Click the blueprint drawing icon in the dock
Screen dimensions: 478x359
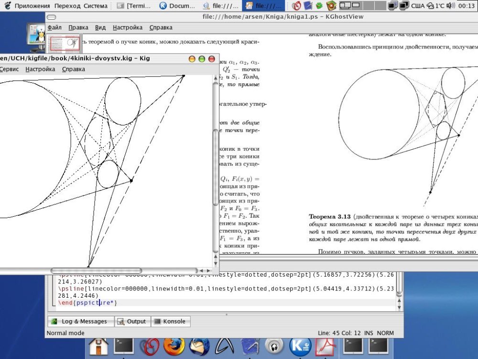250,348
